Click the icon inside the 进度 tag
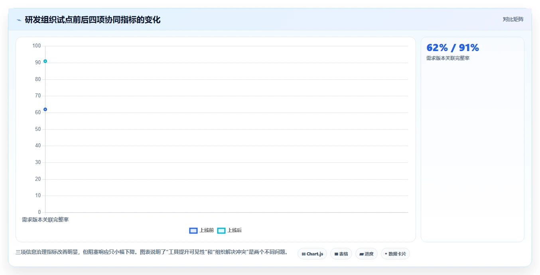Image resolution: width=540 pixels, height=275 pixels. pos(361,254)
